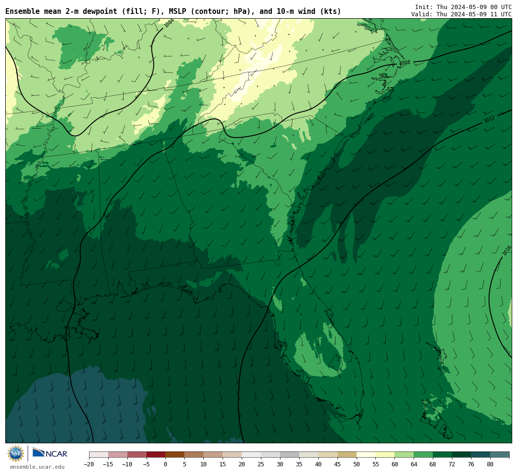Pick the -15 to -10 pink swatch
This screenshot has width=517, height=473.
pyautogui.click(x=118, y=455)
